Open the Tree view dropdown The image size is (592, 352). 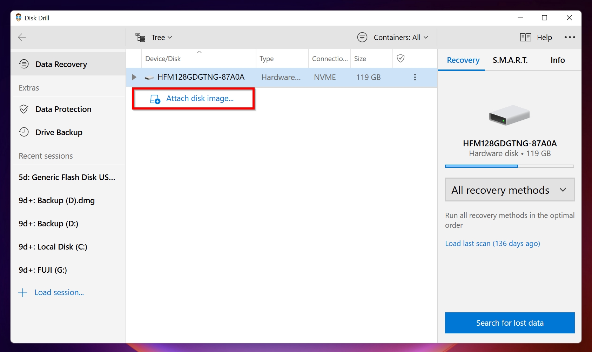162,38
